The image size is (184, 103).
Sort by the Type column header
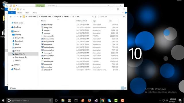pos(94,21)
